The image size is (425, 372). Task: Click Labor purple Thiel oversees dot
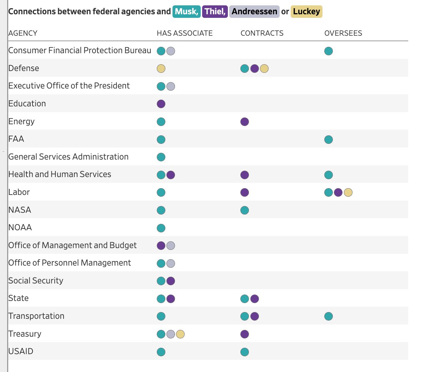tap(338, 192)
